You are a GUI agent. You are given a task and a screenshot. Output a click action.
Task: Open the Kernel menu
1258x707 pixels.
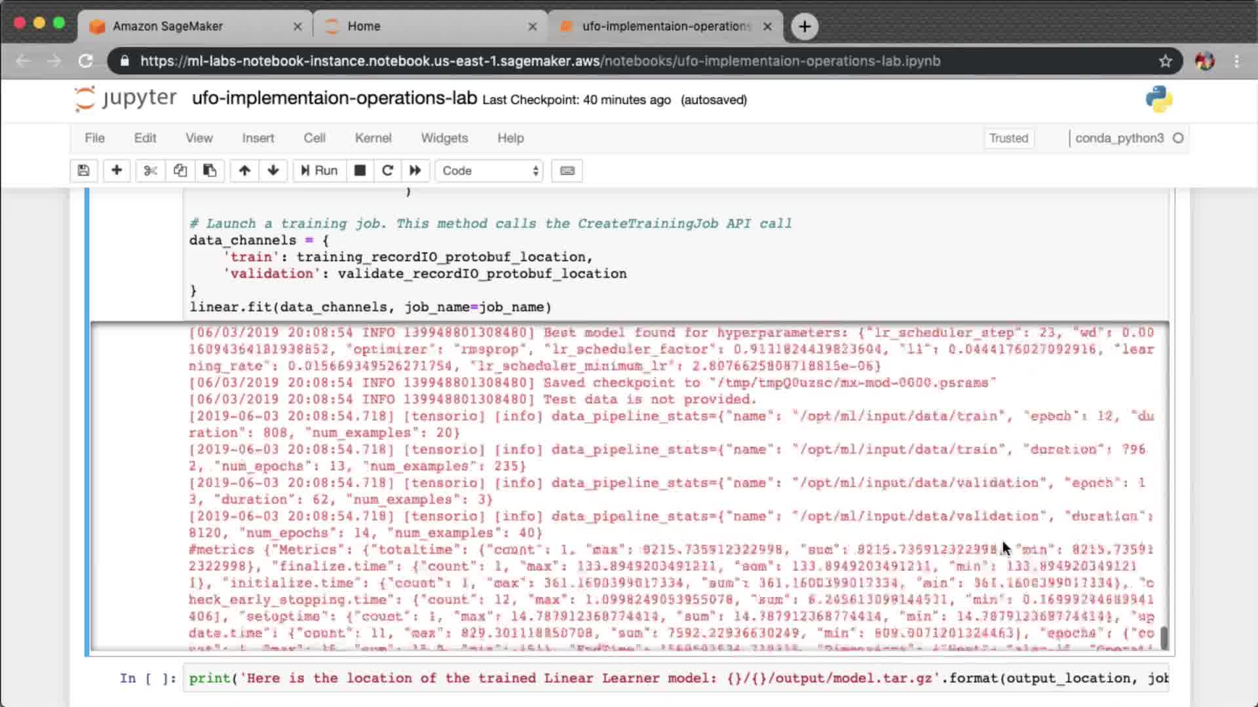[x=373, y=138]
